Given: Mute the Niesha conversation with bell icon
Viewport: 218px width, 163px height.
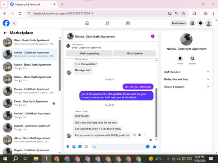Looking at the screenshot, I should [x=180, y=59].
